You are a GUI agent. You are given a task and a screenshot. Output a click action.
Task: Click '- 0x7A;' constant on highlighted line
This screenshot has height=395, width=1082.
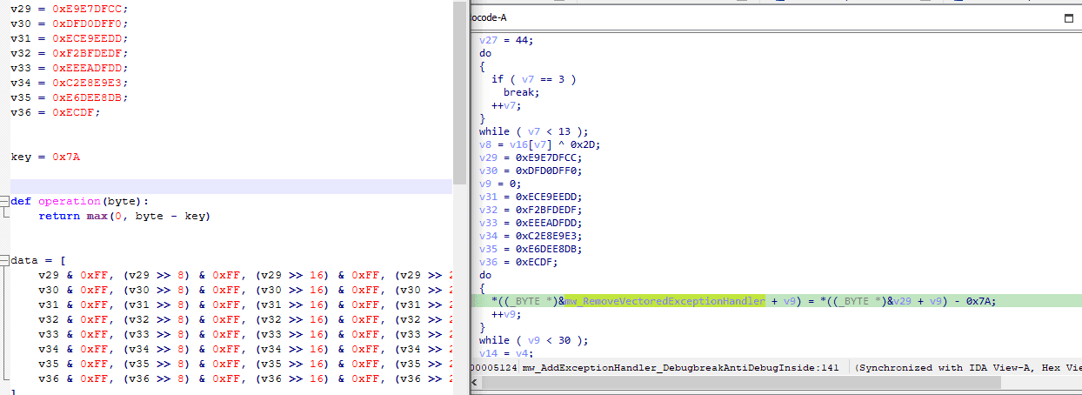click(974, 301)
